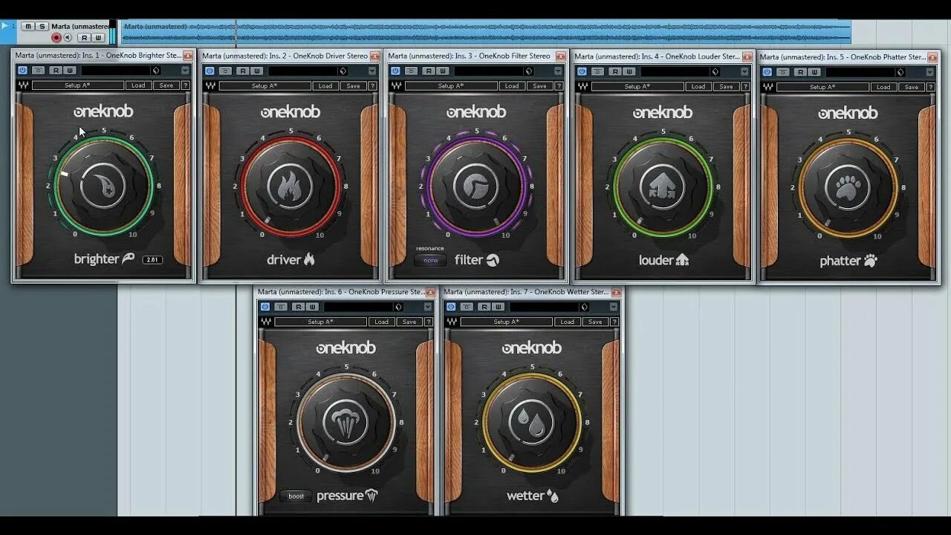Open help (?) in the Driver plugin
Screen dimensions: 951x535
point(372,85)
